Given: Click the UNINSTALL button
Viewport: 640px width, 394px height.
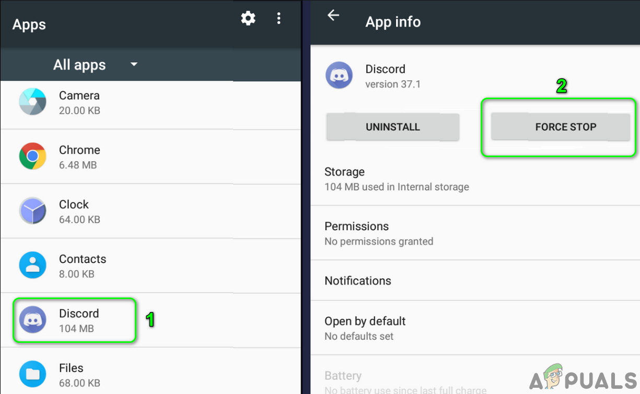Looking at the screenshot, I should [393, 127].
